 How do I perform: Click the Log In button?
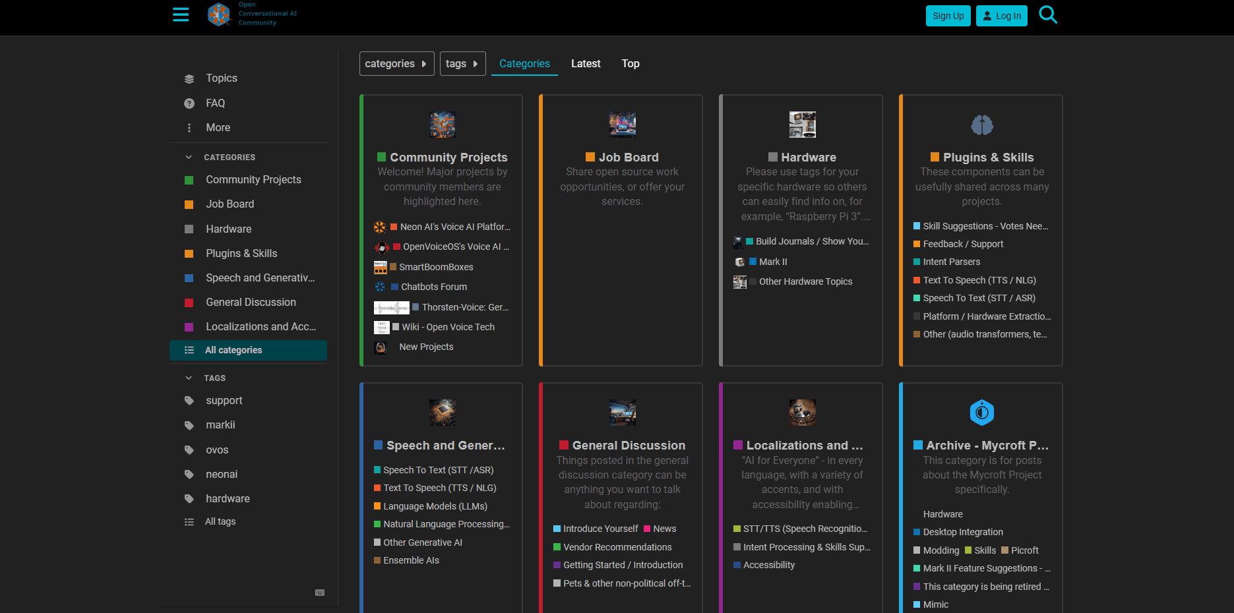click(1002, 16)
